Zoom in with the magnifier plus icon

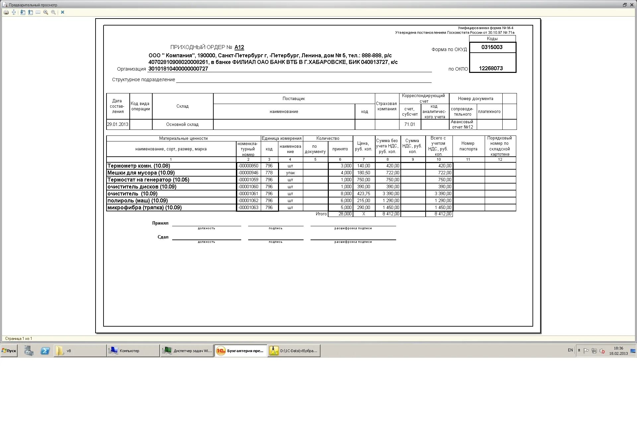point(46,12)
